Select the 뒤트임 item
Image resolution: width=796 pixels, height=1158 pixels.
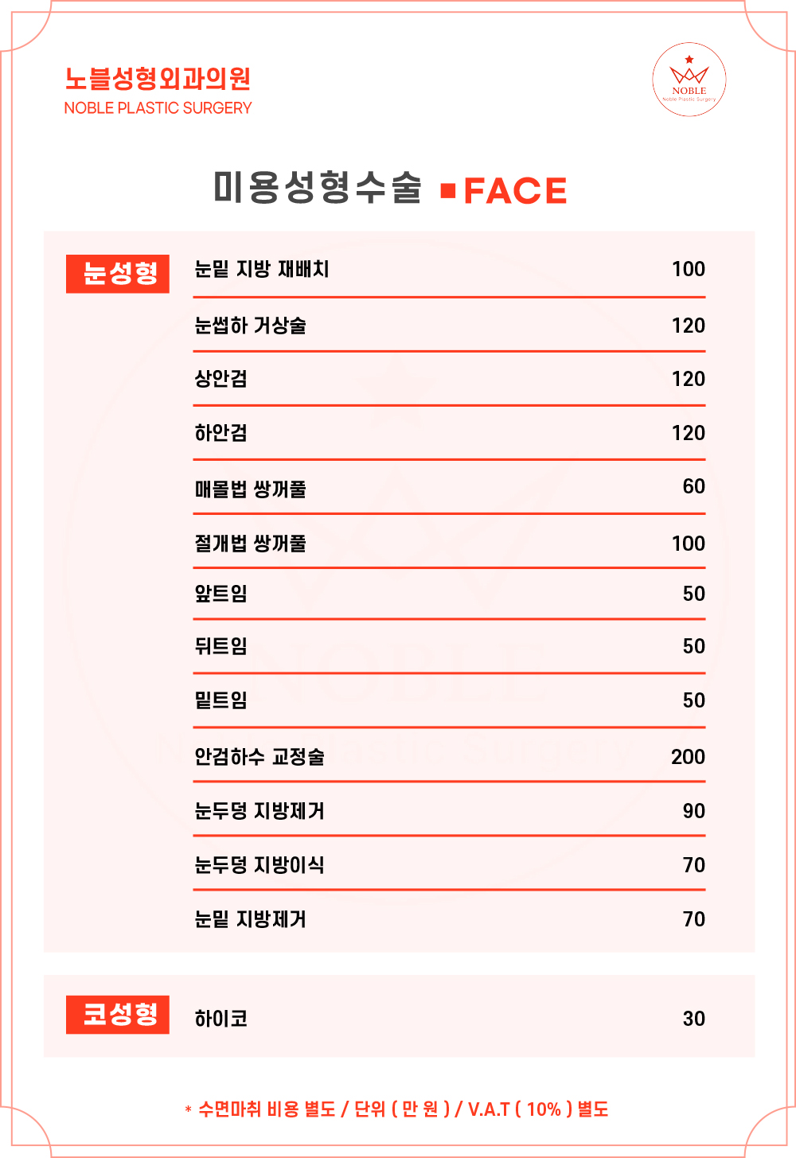(221, 646)
